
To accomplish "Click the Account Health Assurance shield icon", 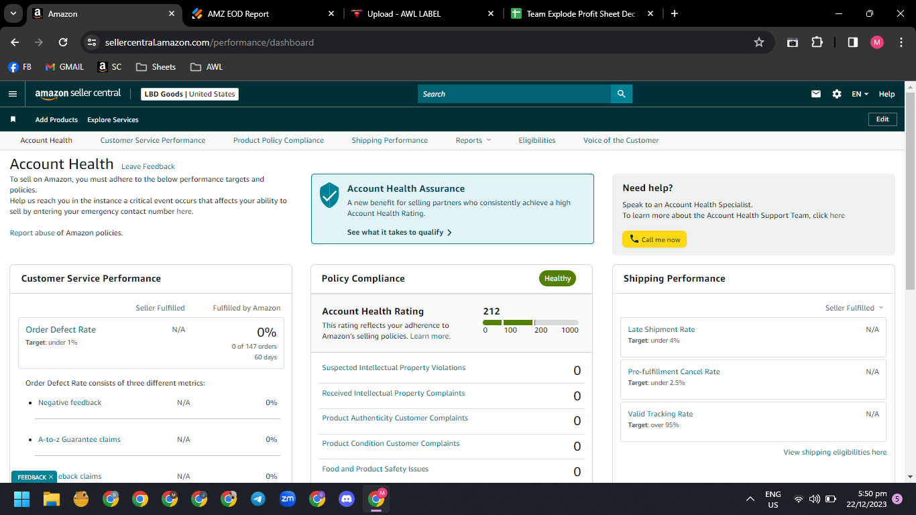I will tap(329, 195).
